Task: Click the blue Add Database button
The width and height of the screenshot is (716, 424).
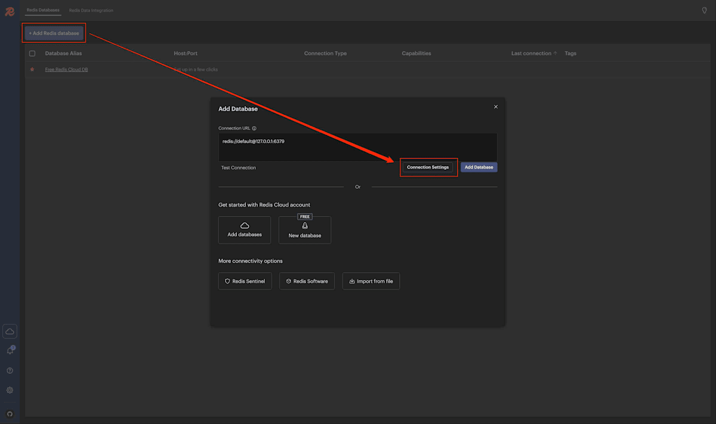Action: pos(479,167)
